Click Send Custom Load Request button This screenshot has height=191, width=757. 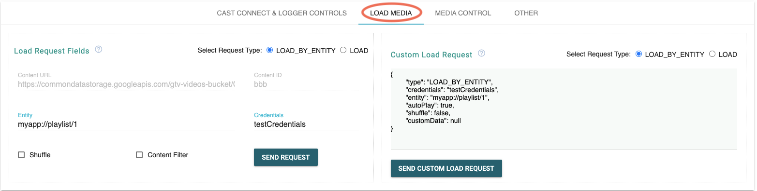[x=446, y=168]
